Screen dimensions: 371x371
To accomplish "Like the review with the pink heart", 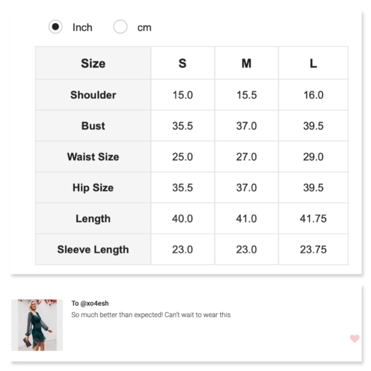I will [x=354, y=338].
